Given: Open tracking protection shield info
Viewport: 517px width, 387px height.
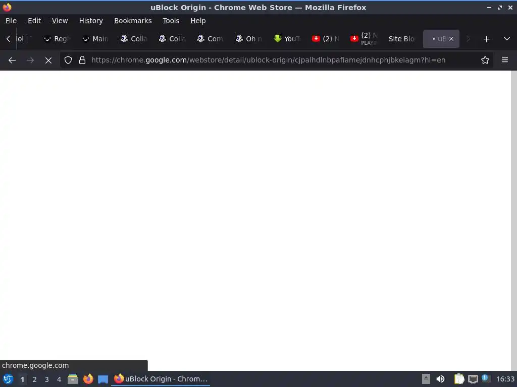Looking at the screenshot, I should (68, 60).
